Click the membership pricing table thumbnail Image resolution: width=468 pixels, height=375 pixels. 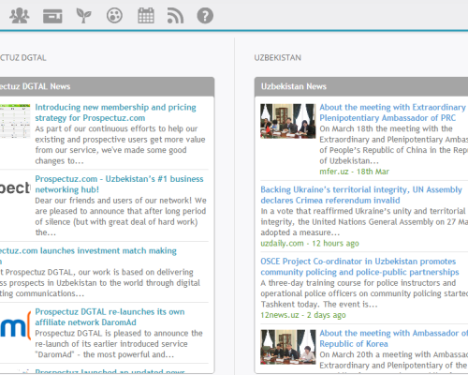[15, 121]
